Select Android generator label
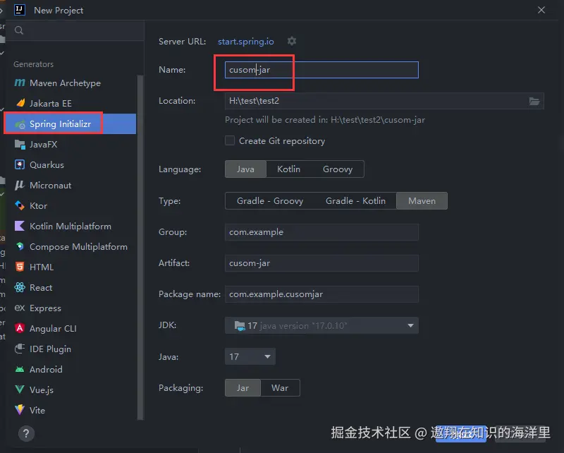 click(x=46, y=370)
